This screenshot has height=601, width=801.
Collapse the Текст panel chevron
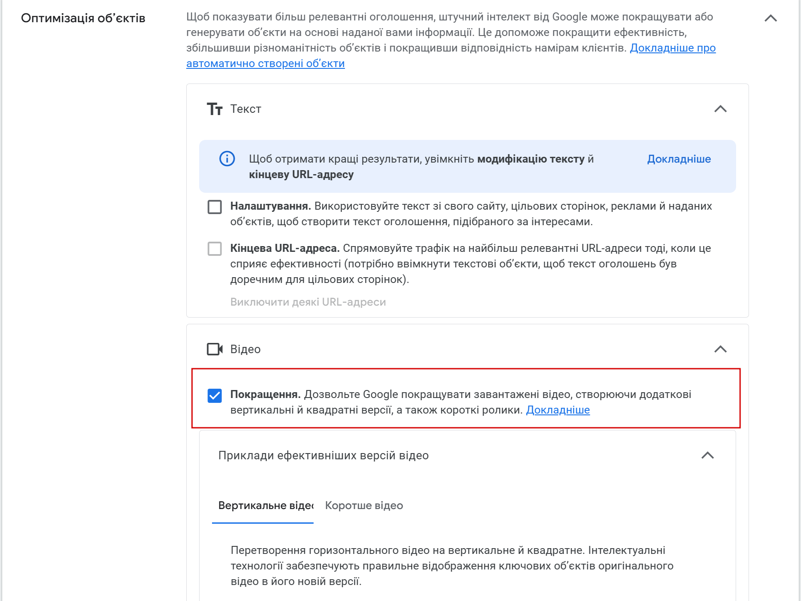(721, 109)
